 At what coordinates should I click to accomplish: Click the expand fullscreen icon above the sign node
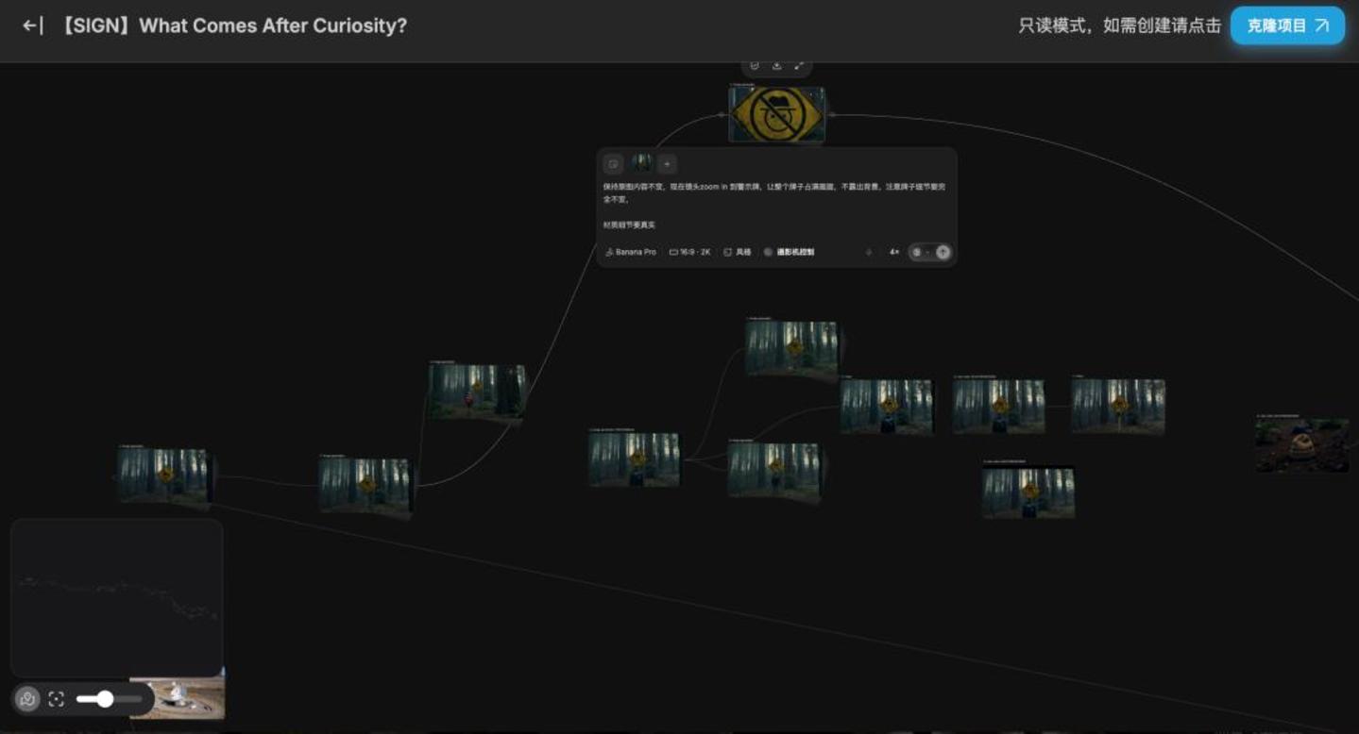(x=799, y=65)
